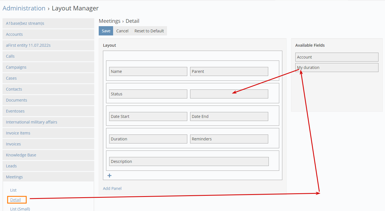Select the My duration available field
The height and width of the screenshot is (211, 385).
click(x=336, y=68)
